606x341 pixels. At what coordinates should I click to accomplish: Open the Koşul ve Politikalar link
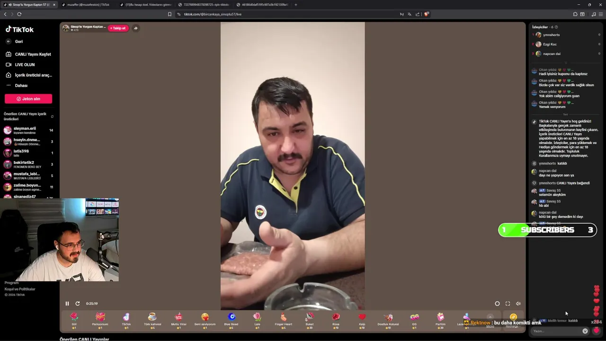pos(20,289)
